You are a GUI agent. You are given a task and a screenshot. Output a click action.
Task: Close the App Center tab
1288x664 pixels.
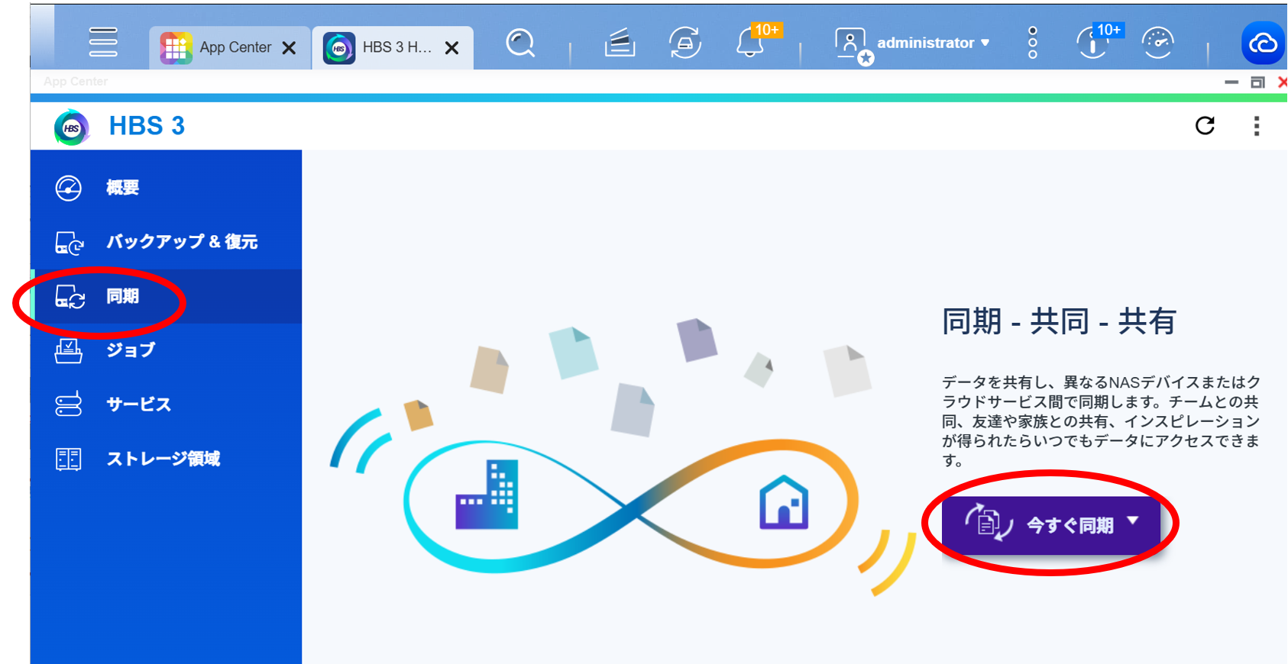click(x=289, y=48)
